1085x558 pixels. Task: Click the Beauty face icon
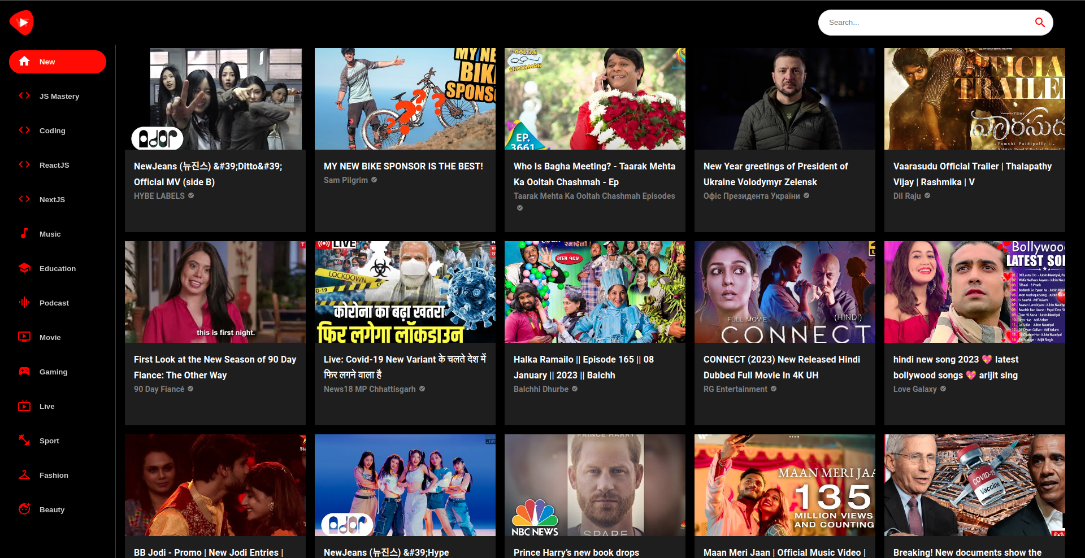[24, 509]
